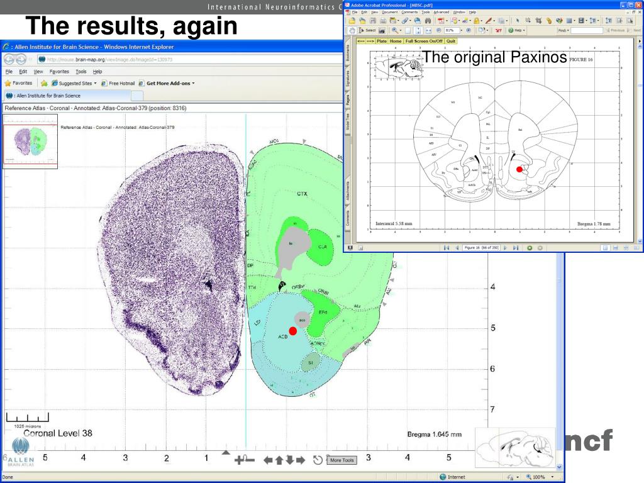Toggle Single Page layout in Acrobat status bar
Viewport: 644px width, 483px height.
click(x=605, y=248)
